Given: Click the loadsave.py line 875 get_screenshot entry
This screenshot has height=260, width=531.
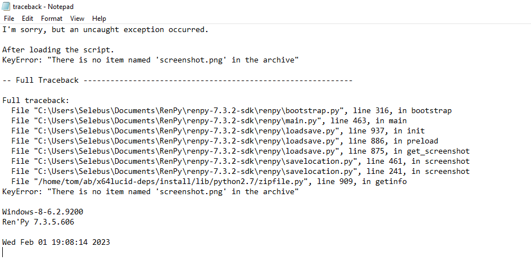Looking at the screenshot, I should click(240, 151).
